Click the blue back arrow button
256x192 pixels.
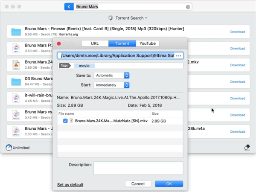click(69, 7)
